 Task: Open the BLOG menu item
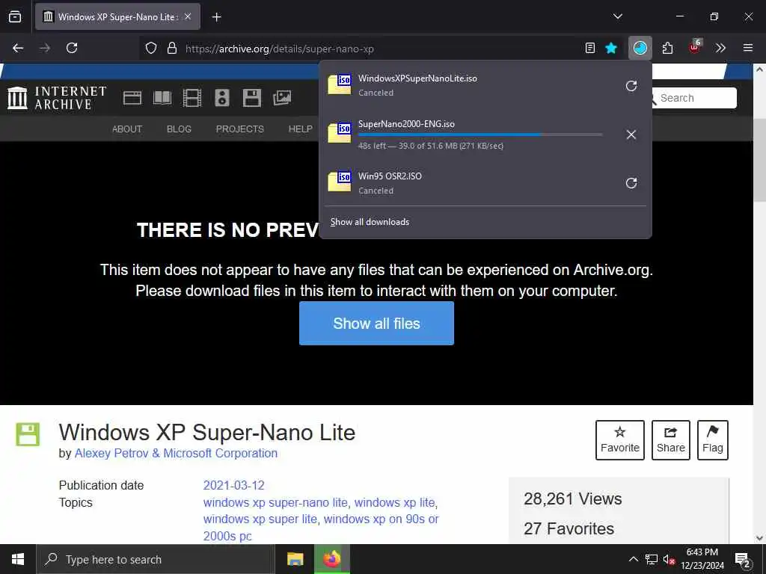pyautogui.click(x=179, y=129)
